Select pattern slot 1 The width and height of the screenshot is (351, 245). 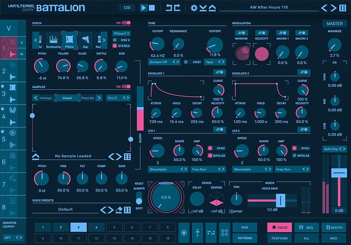click(x=43, y=227)
